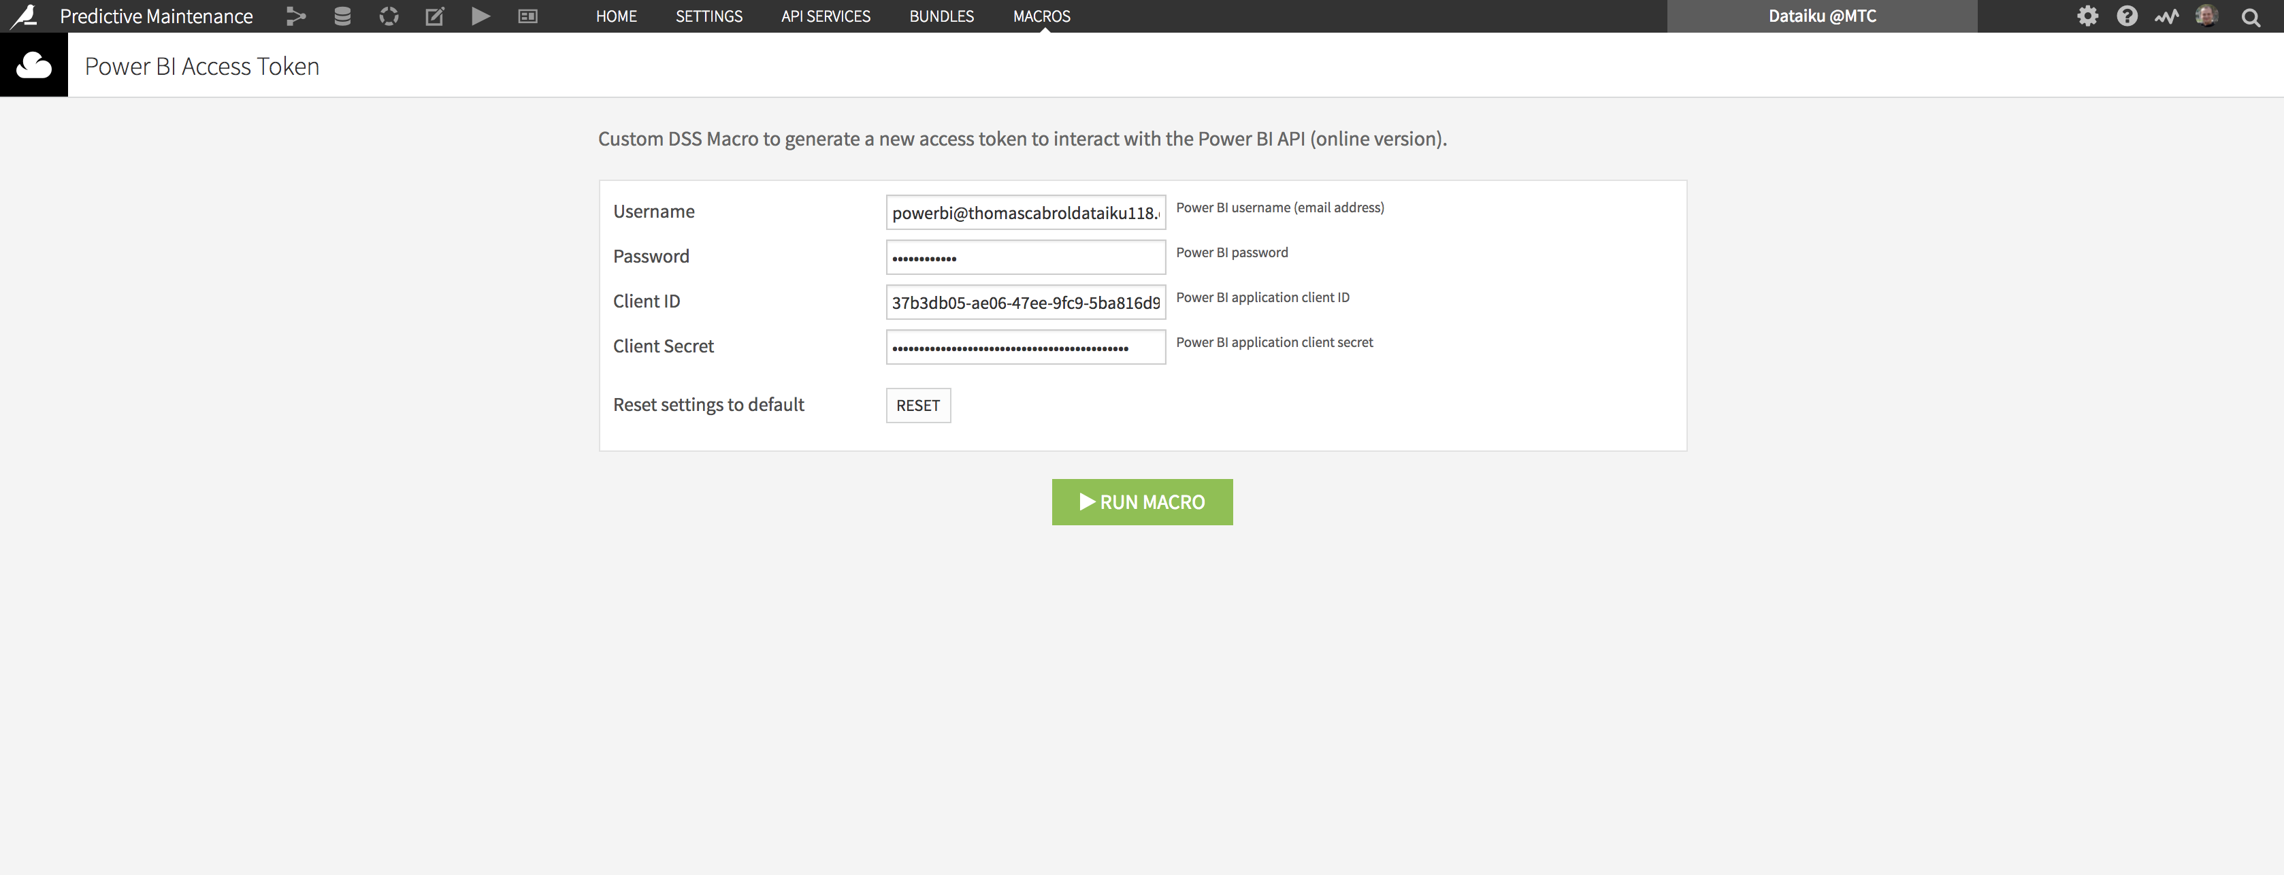
Task: Click 'Power BI application client secret' hint
Action: point(1274,342)
